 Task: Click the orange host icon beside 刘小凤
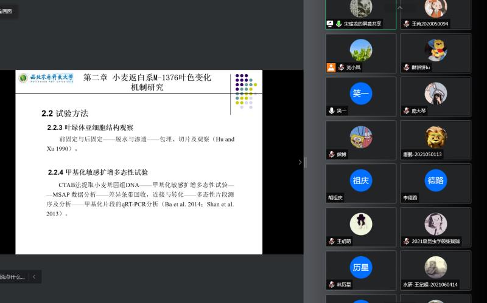click(x=331, y=67)
